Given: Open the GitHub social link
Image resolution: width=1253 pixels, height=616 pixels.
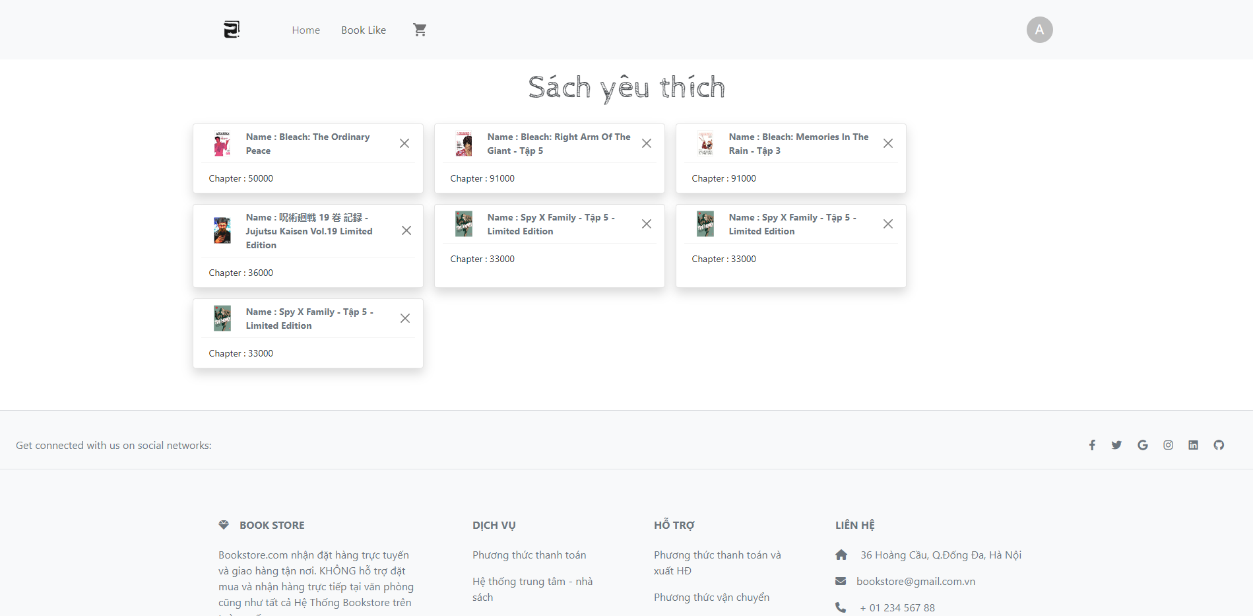Looking at the screenshot, I should [1218, 445].
